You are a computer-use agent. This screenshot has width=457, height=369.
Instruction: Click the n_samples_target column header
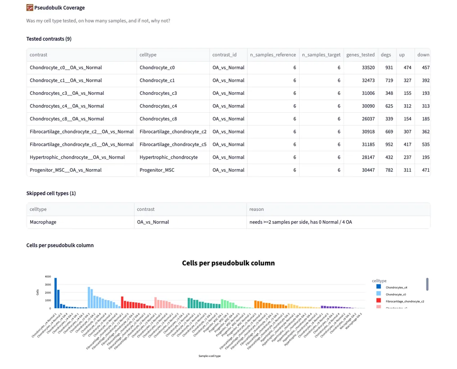(321, 55)
